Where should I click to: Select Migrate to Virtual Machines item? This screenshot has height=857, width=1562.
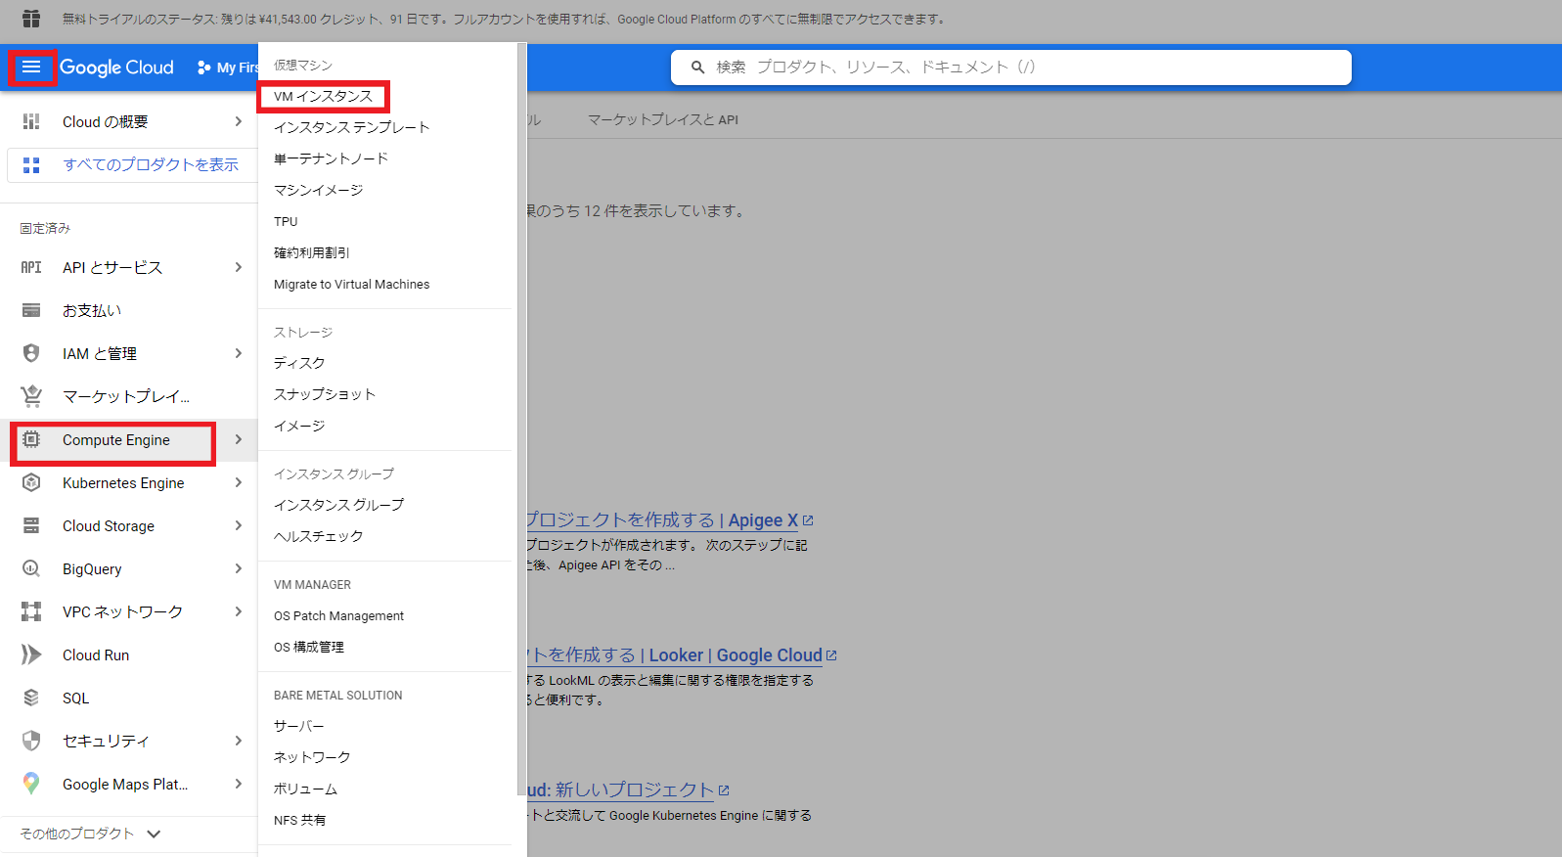[351, 284]
